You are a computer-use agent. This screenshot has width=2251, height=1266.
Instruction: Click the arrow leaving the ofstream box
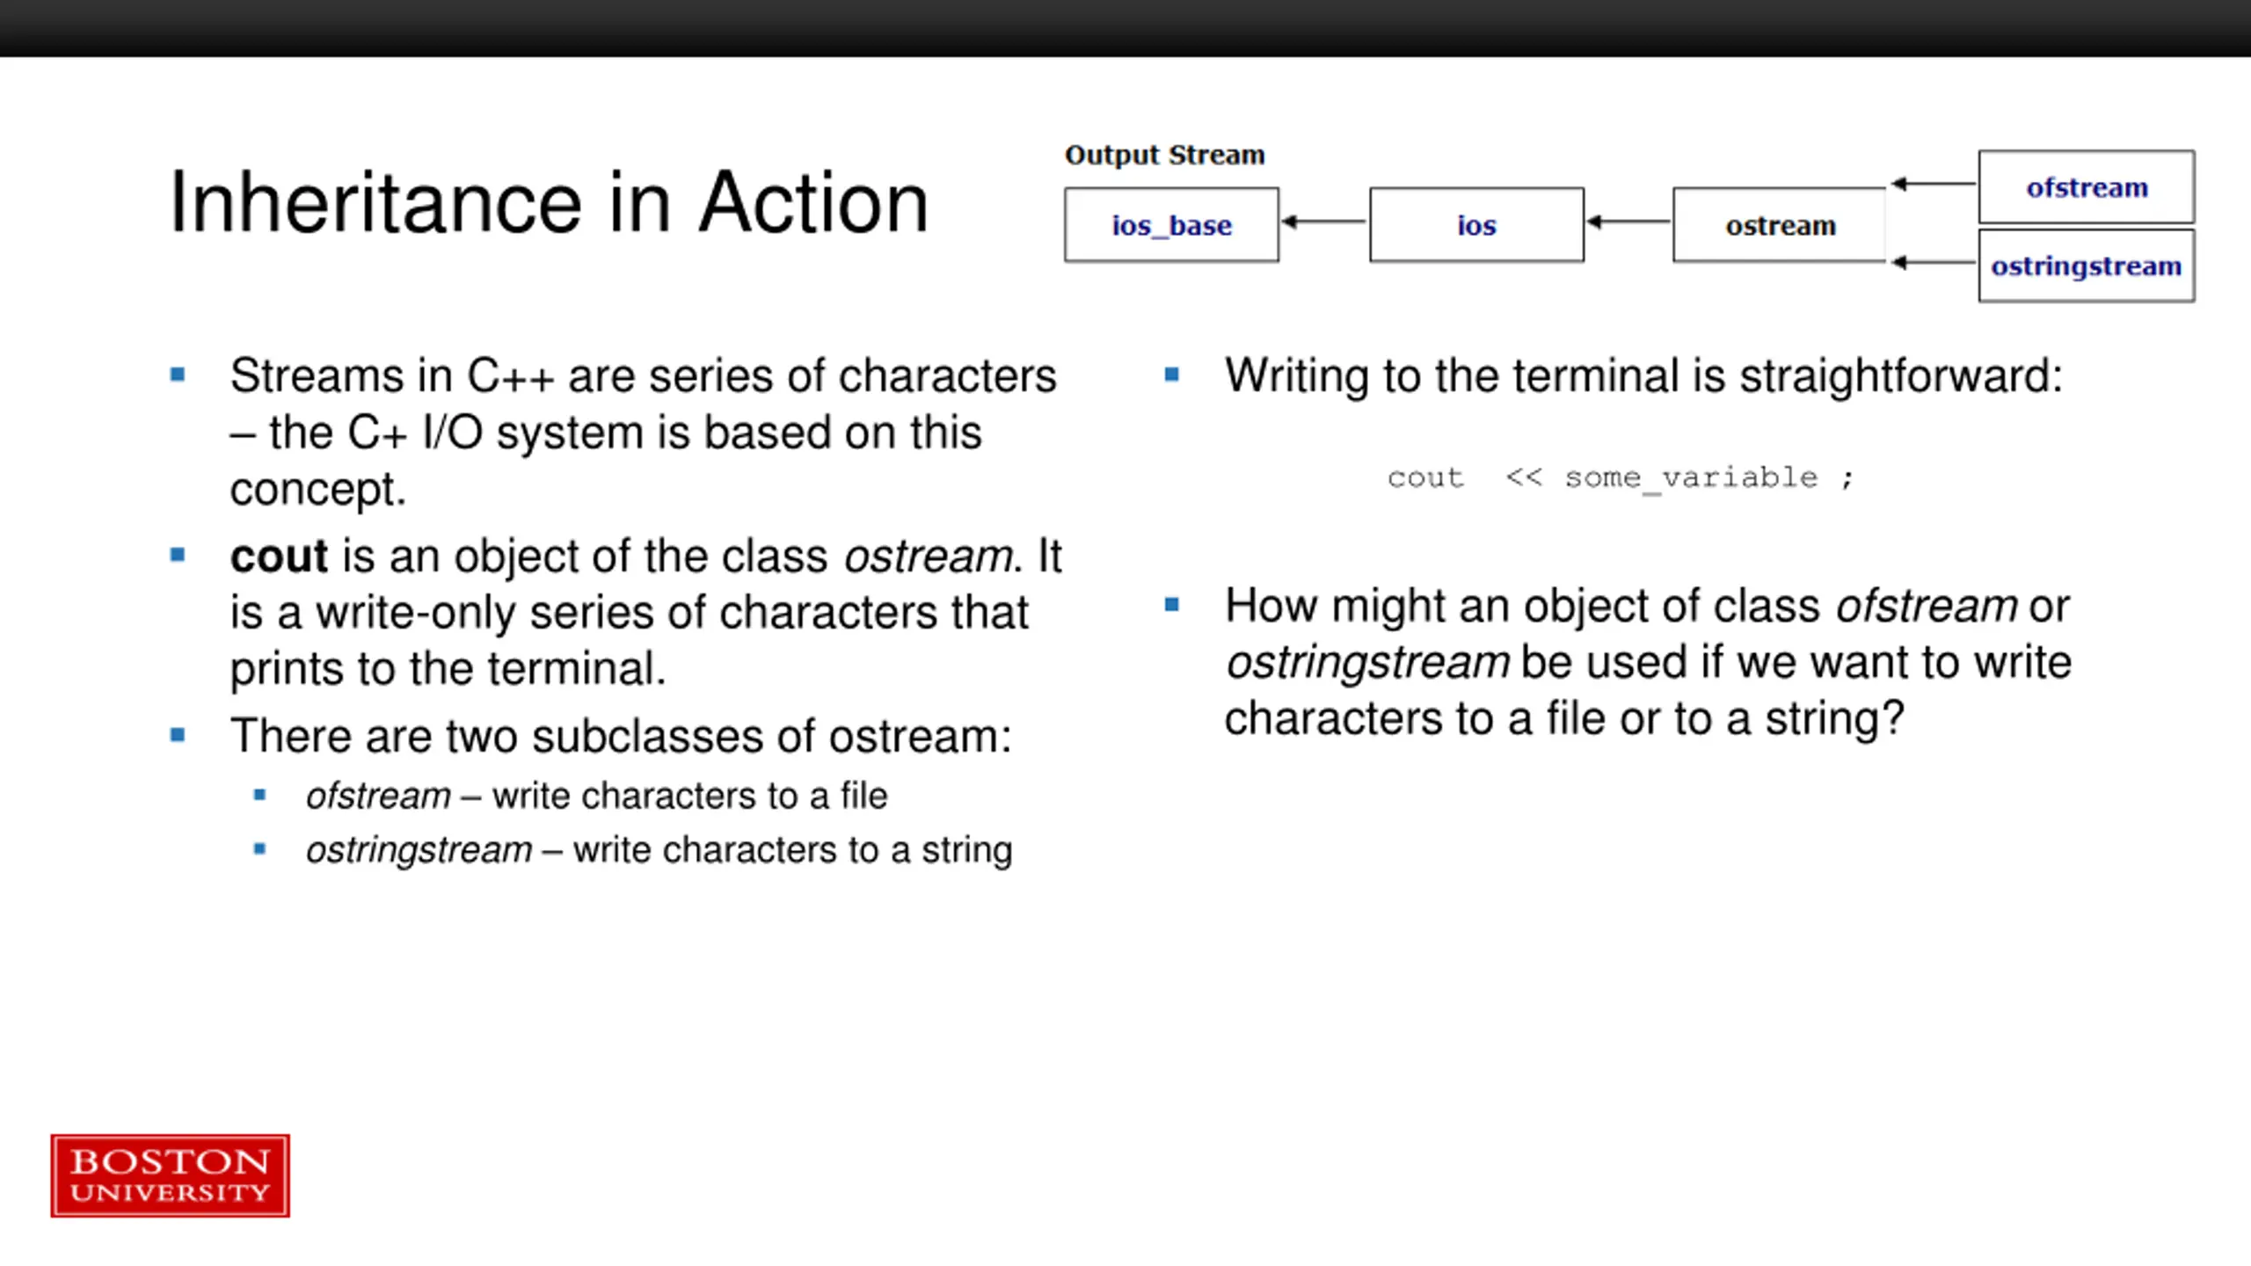pyautogui.click(x=1933, y=184)
